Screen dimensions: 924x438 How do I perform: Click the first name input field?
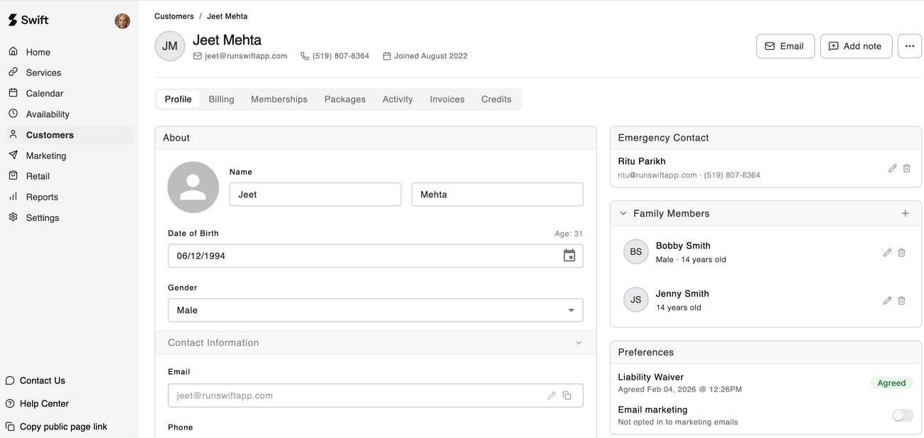(x=315, y=195)
